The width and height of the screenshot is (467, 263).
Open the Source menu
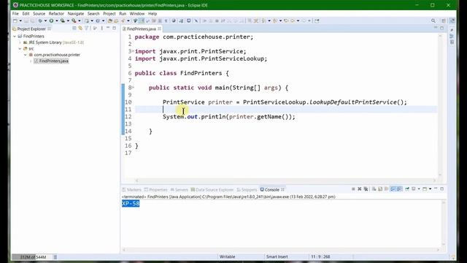[39, 13]
